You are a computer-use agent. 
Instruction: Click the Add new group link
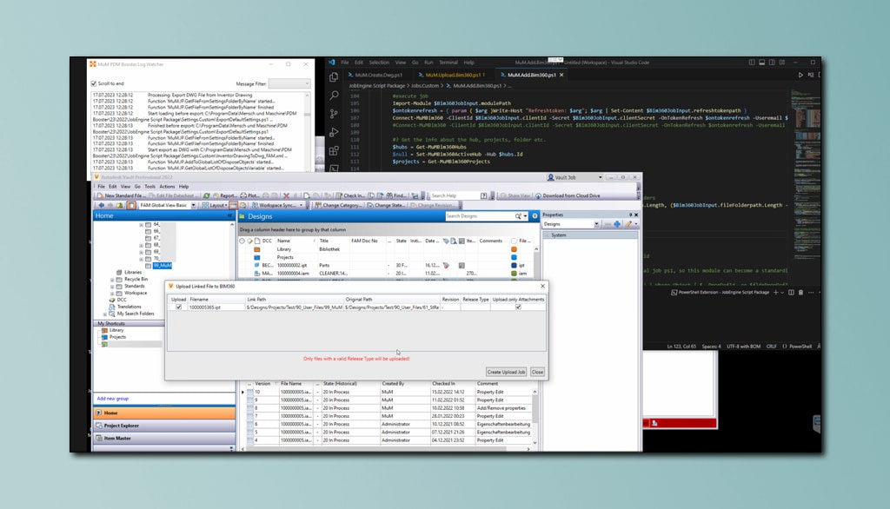[x=113, y=399]
